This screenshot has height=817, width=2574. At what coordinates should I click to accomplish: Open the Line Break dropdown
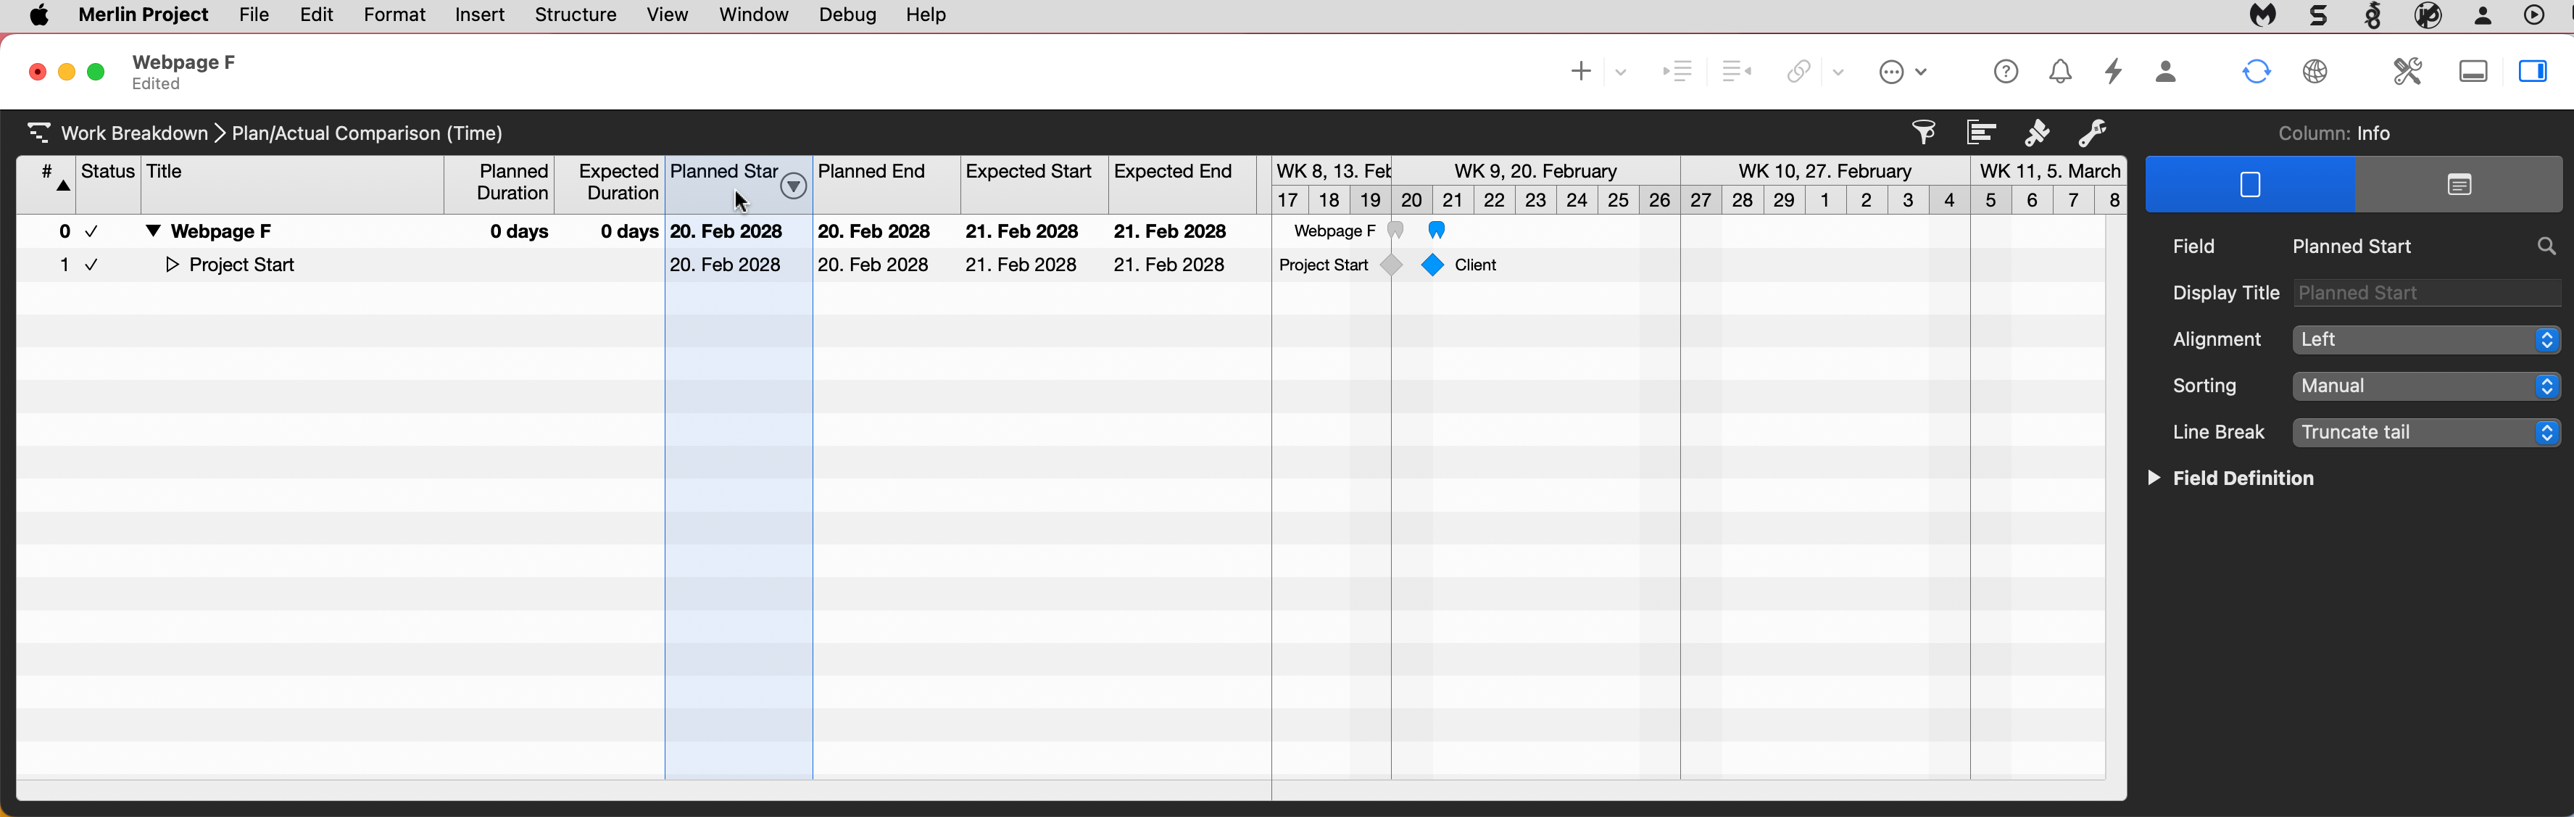click(x=2426, y=433)
